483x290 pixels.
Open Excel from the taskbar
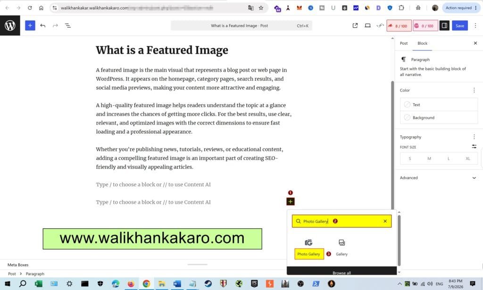tap(39, 283)
